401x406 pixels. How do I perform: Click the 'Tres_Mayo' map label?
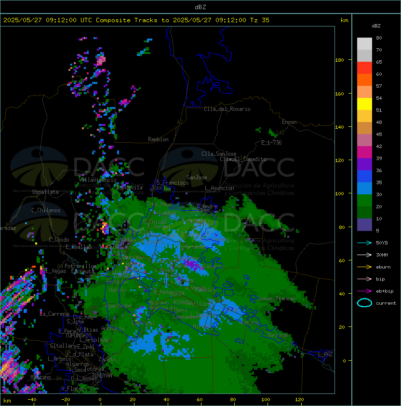[x=159, y=204]
